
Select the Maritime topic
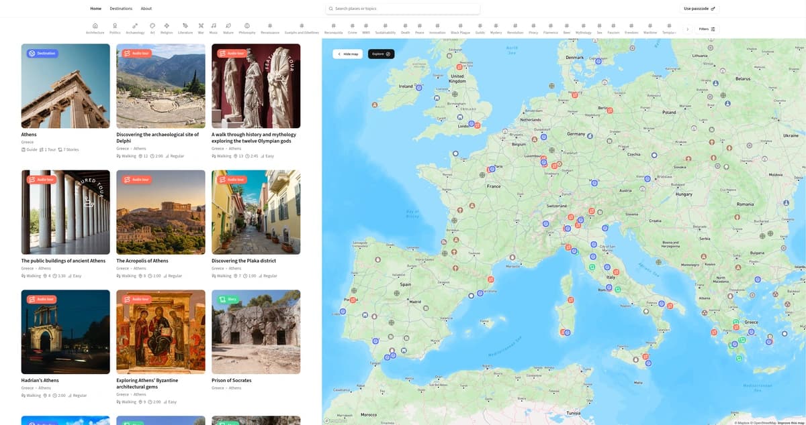point(650,28)
